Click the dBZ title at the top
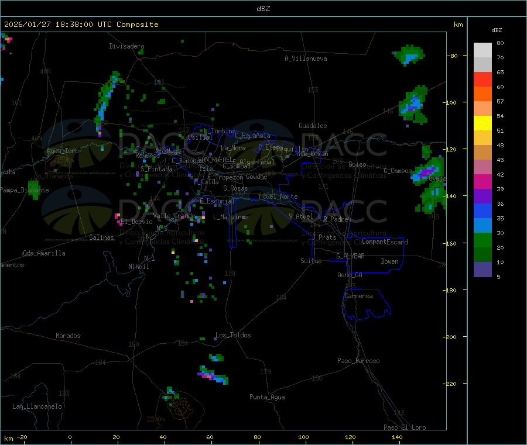This screenshot has height=445, width=527. pos(263,9)
